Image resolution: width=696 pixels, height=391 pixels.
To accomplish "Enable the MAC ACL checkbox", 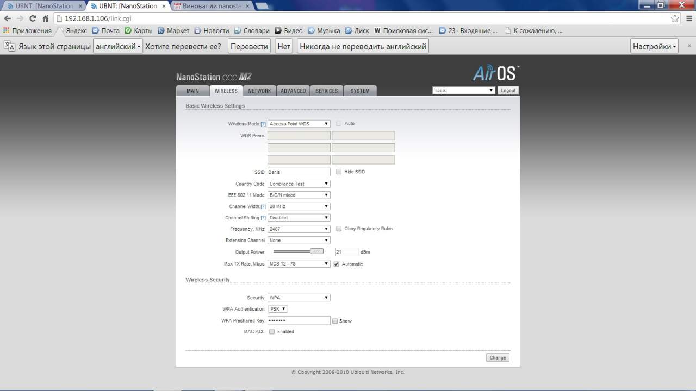I will (x=272, y=331).
